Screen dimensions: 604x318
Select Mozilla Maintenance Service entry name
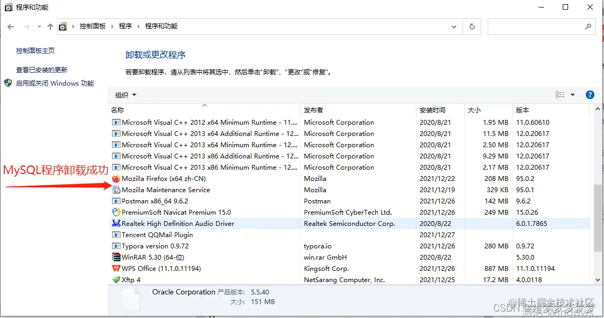(x=166, y=190)
